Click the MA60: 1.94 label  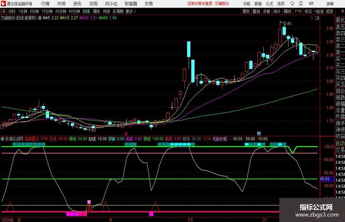108,18
